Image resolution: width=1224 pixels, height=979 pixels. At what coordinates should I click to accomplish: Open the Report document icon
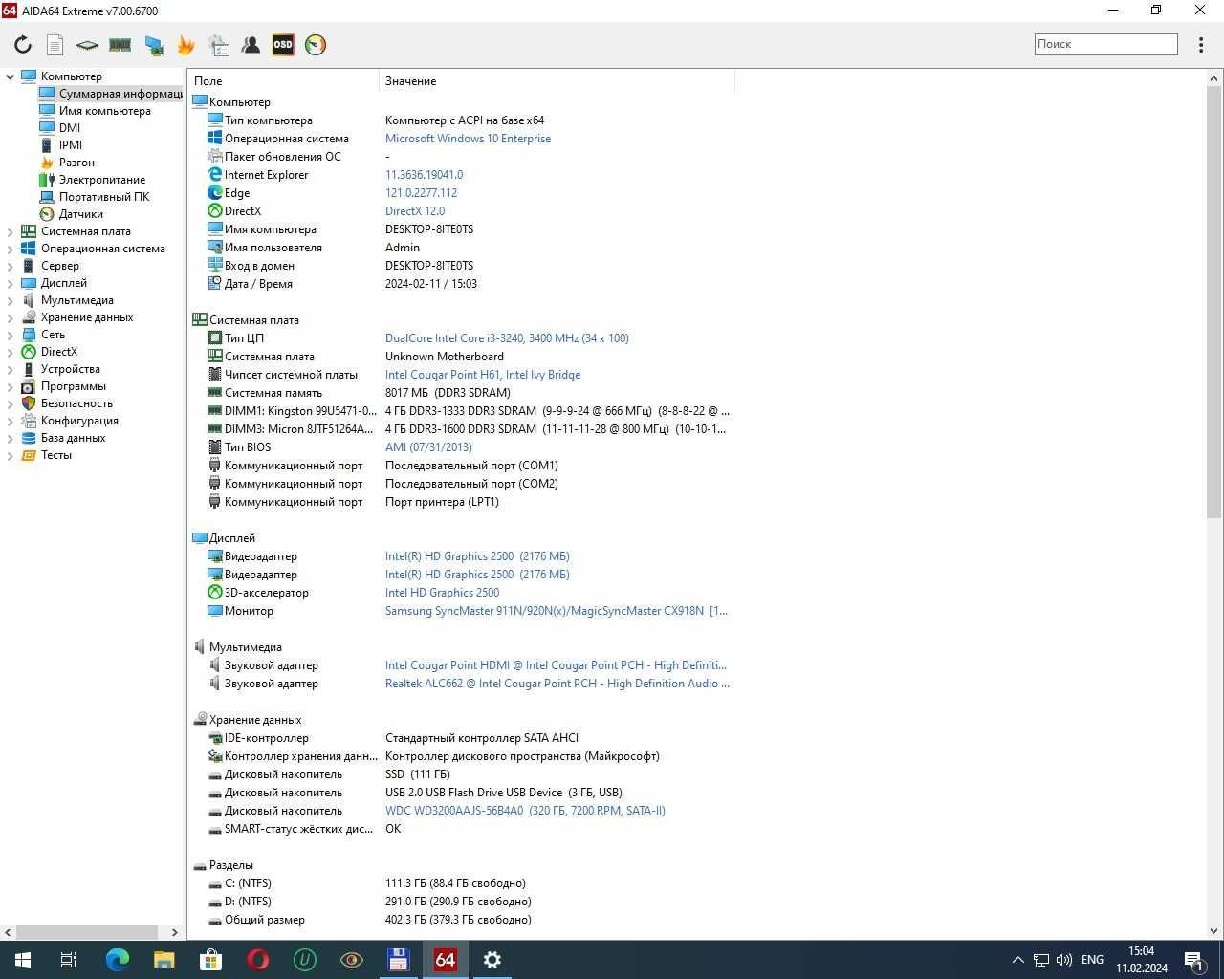pyautogui.click(x=55, y=45)
